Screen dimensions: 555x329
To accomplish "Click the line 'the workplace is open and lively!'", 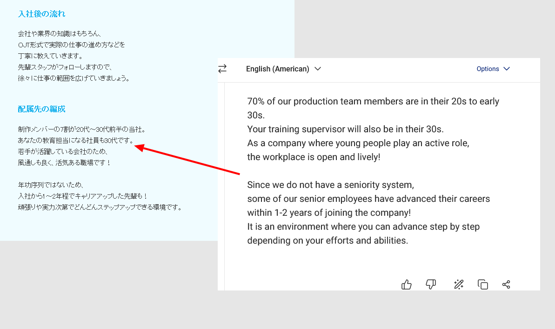I will (x=314, y=157).
